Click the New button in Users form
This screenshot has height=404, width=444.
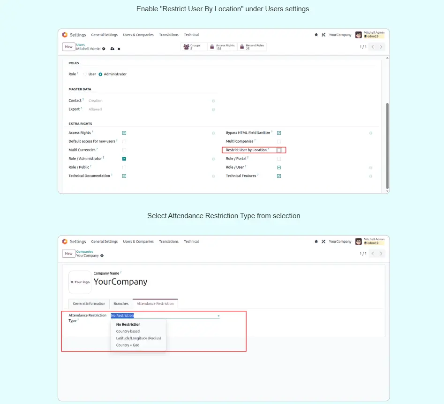point(68,47)
